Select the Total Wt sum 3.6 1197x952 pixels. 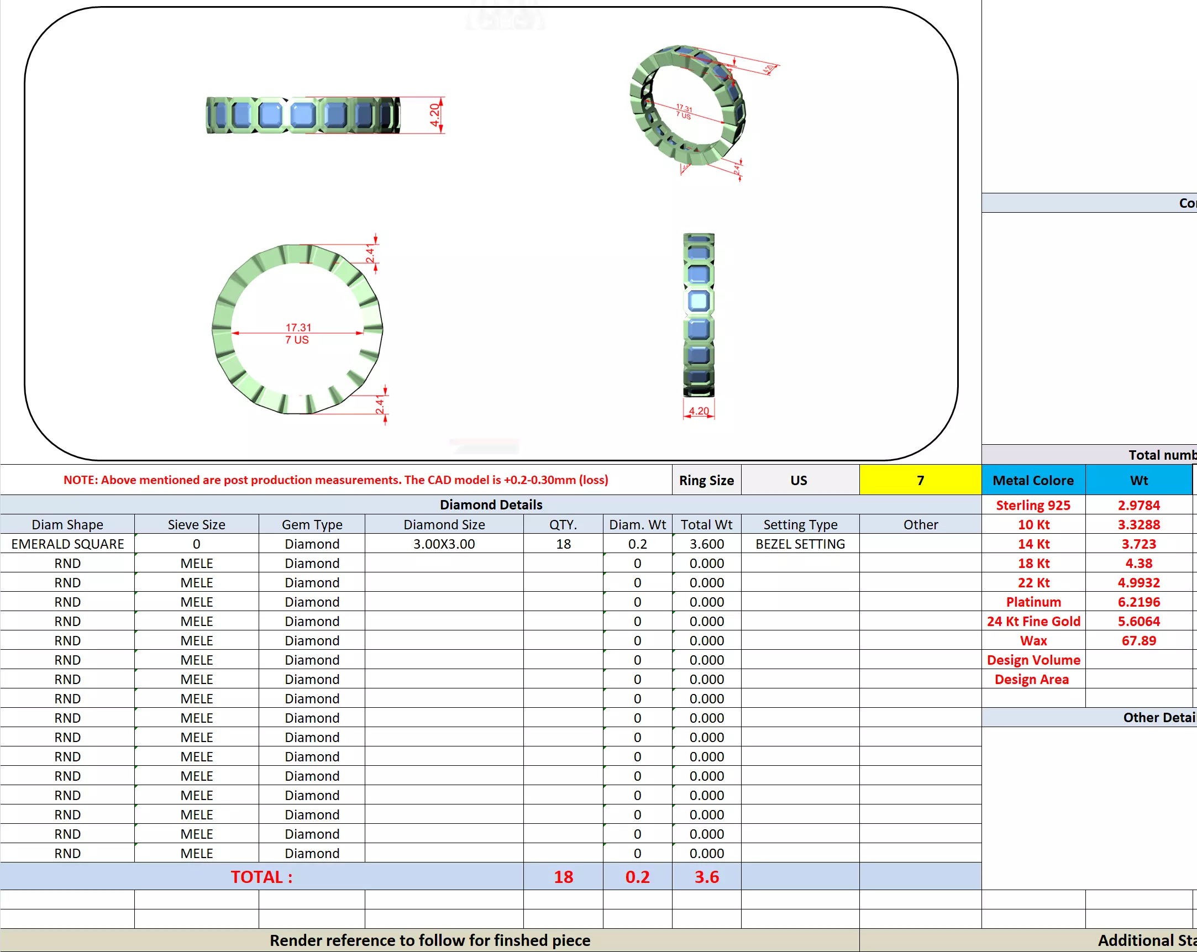click(706, 876)
